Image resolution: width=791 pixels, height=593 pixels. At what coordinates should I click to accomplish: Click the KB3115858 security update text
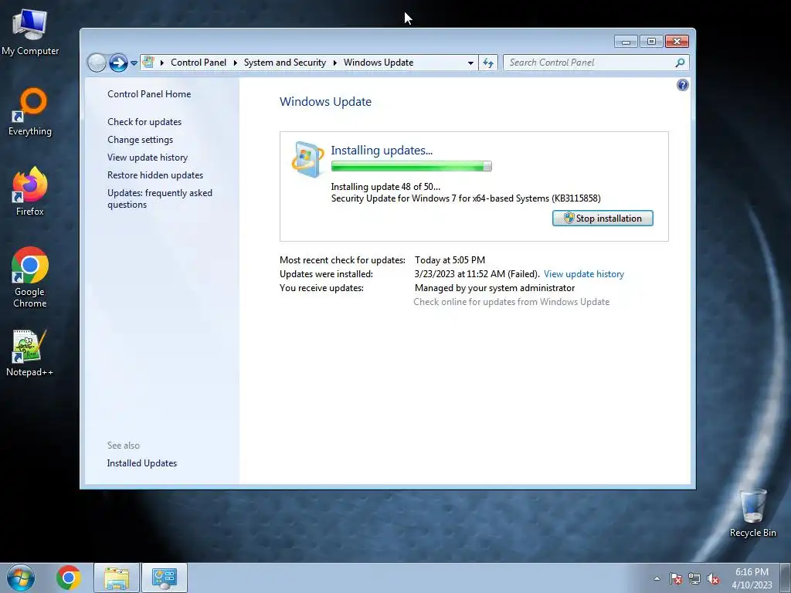[466, 198]
